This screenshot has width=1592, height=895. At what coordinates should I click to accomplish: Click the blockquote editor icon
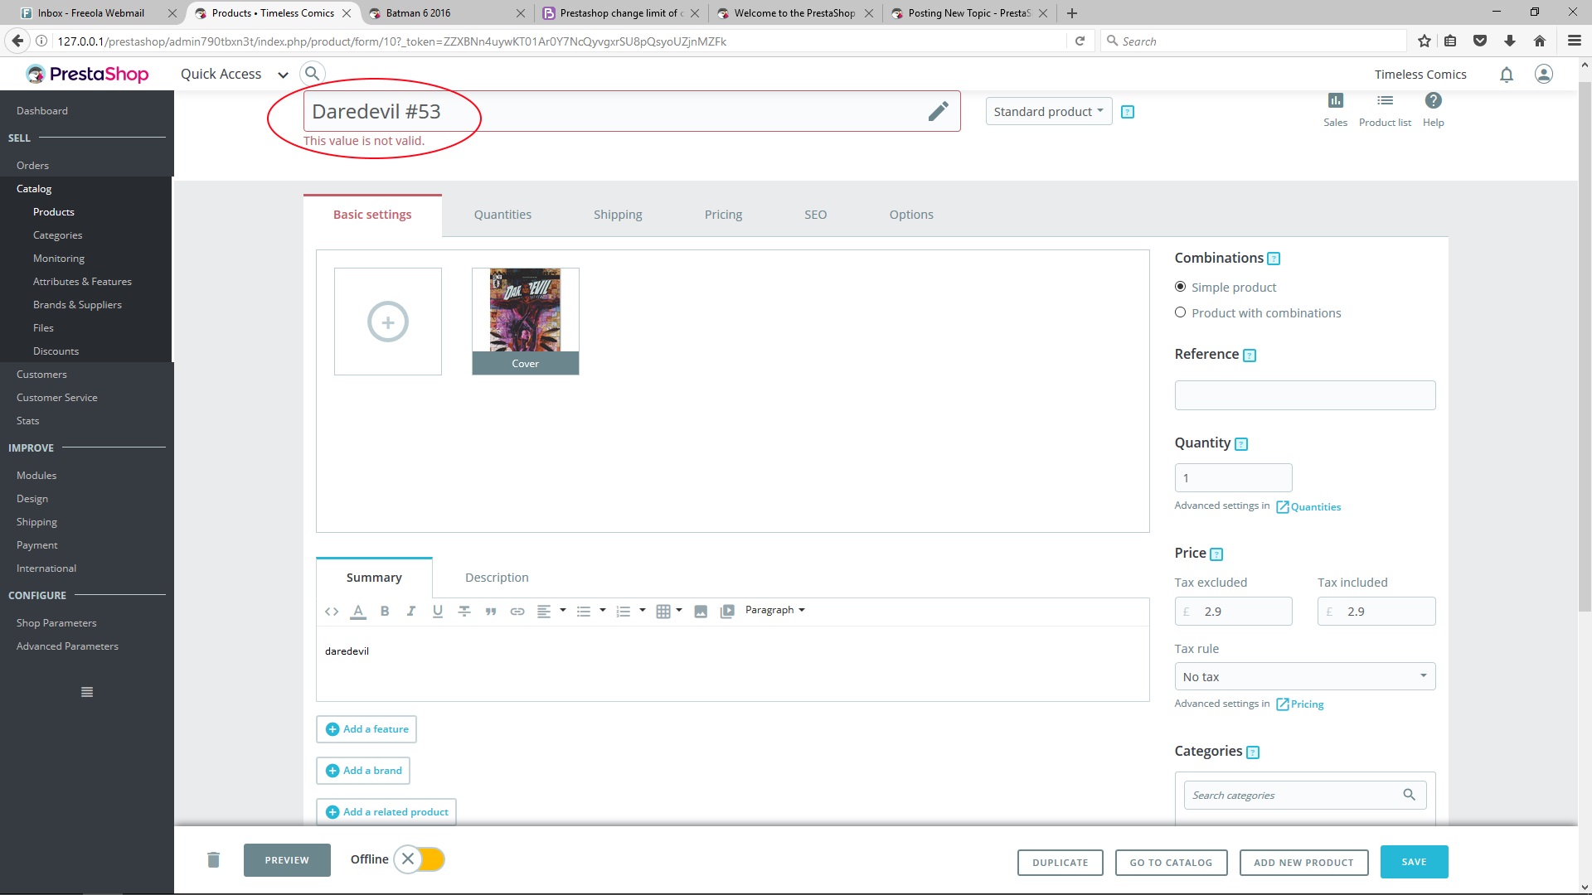(x=491, y=612)
